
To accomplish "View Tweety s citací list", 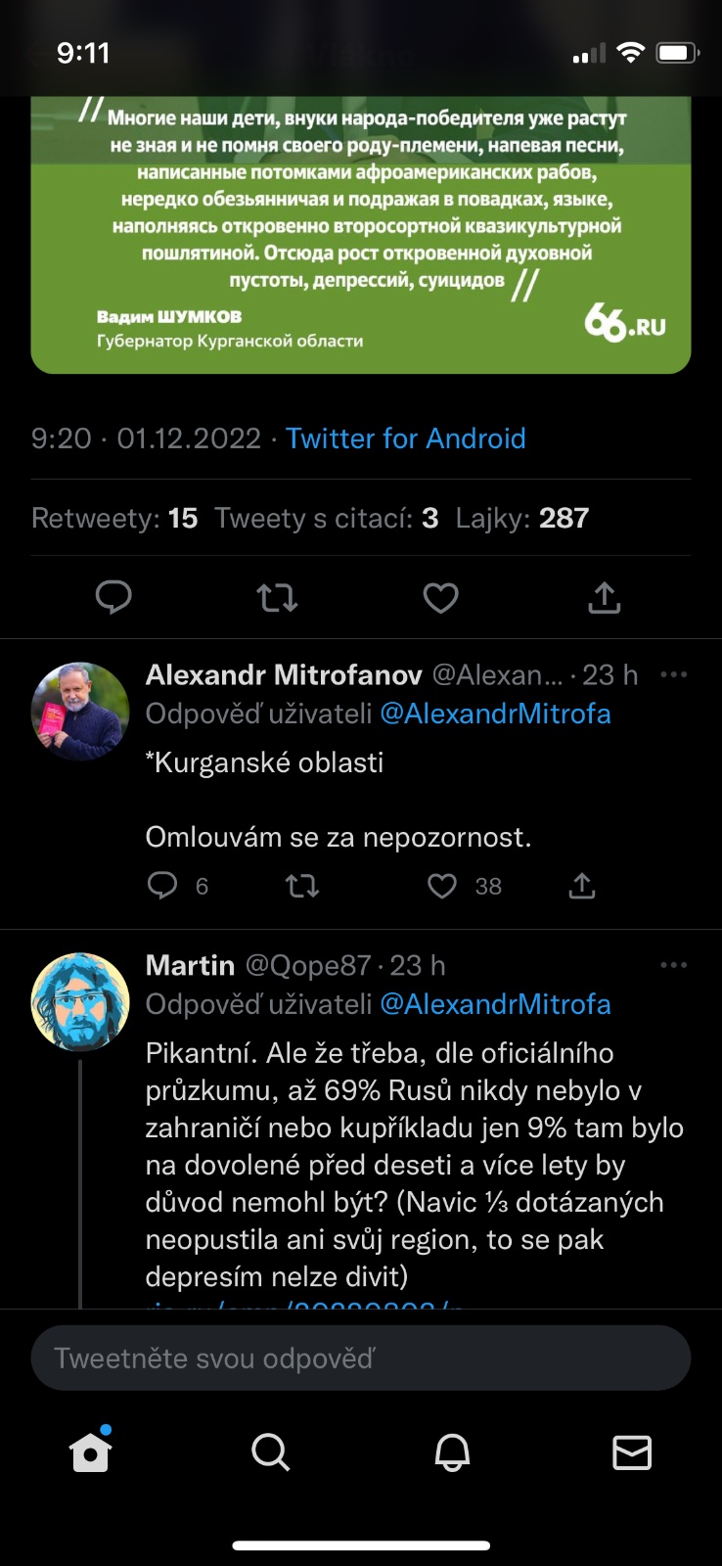I will 326,518.
